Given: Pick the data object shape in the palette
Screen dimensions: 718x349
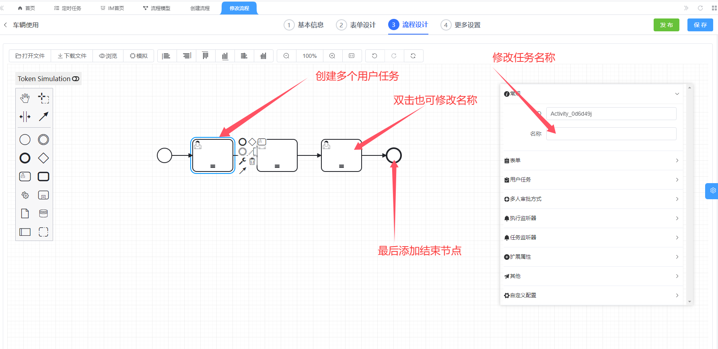Looking at the screenshot, I should 25,214.
